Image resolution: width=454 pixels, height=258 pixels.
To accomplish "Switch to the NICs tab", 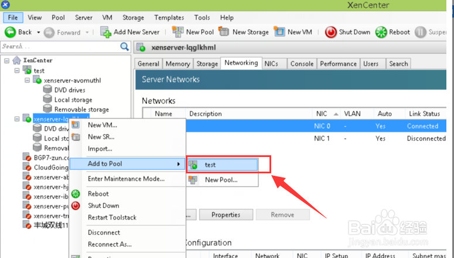I will point(274,64).
